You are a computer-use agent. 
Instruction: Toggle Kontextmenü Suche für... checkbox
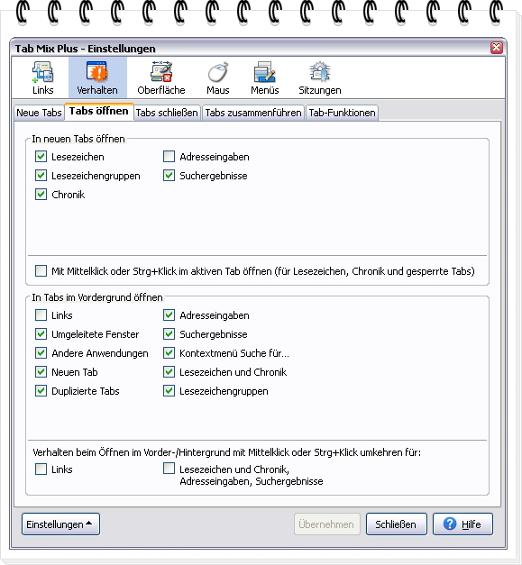[x=169, y=352]
